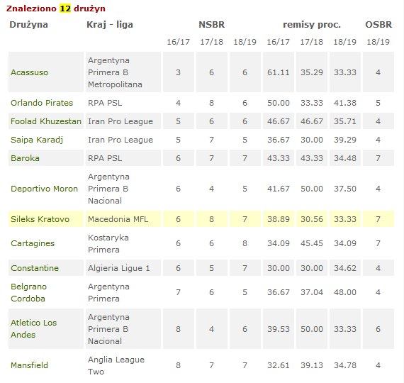Click the remisy proc. column header
Image resolution: width=404 pixels, height=383 pixels.
tap(312, 25)
